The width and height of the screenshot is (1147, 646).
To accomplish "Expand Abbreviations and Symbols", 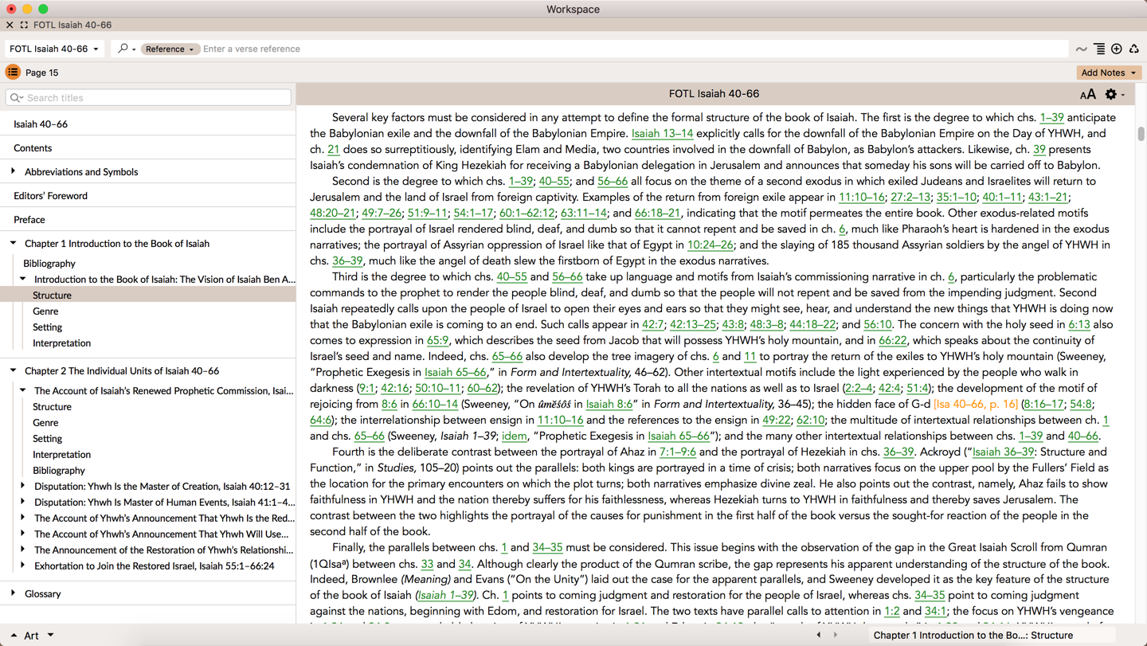I will 13,171.
